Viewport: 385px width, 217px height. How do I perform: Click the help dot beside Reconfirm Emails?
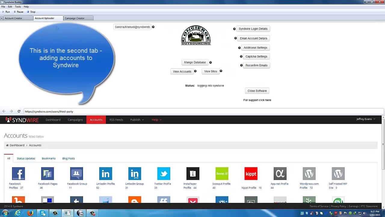(x=242, y=65)
